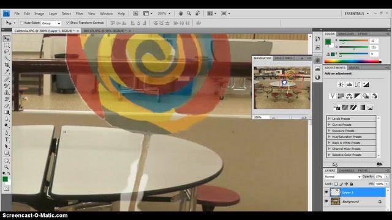The image size is (392, 220).
Task: Open the Auto-Select Group dropdown
Action: (x=51, y=23)
